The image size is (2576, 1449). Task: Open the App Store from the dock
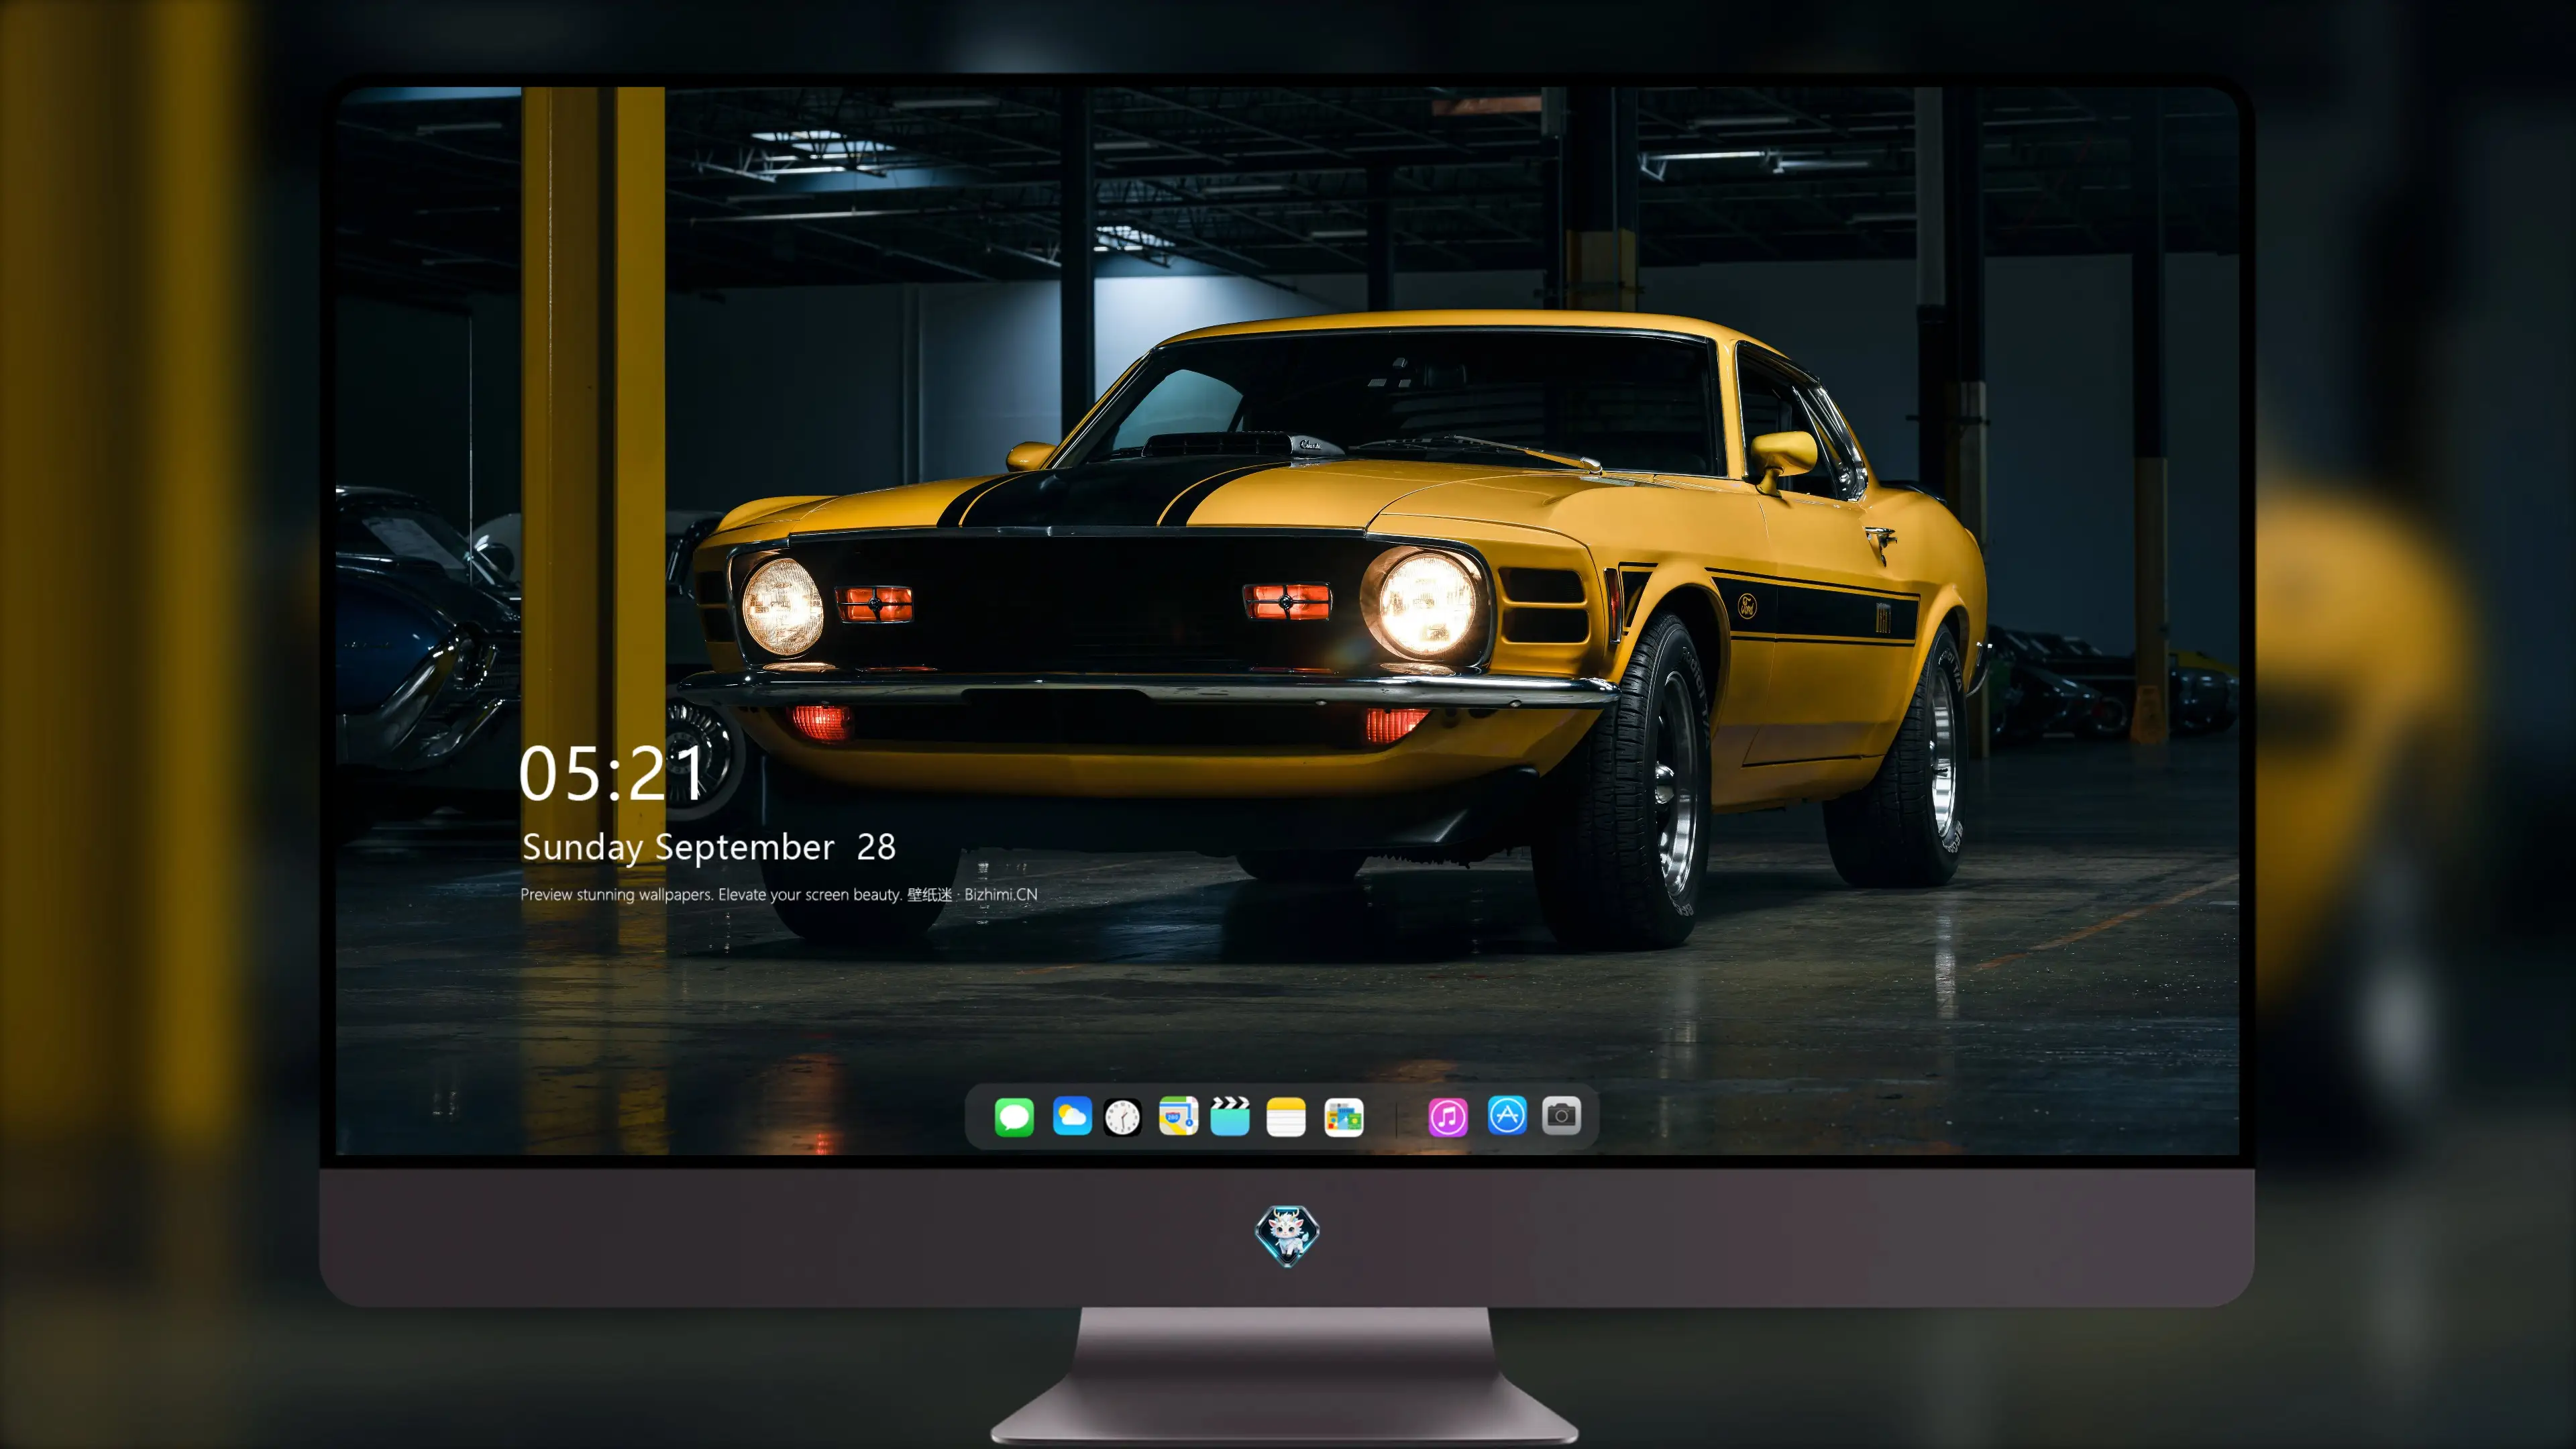coord(1507,1116)
